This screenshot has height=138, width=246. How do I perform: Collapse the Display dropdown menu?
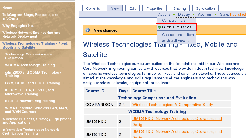(x=186, y=14)
